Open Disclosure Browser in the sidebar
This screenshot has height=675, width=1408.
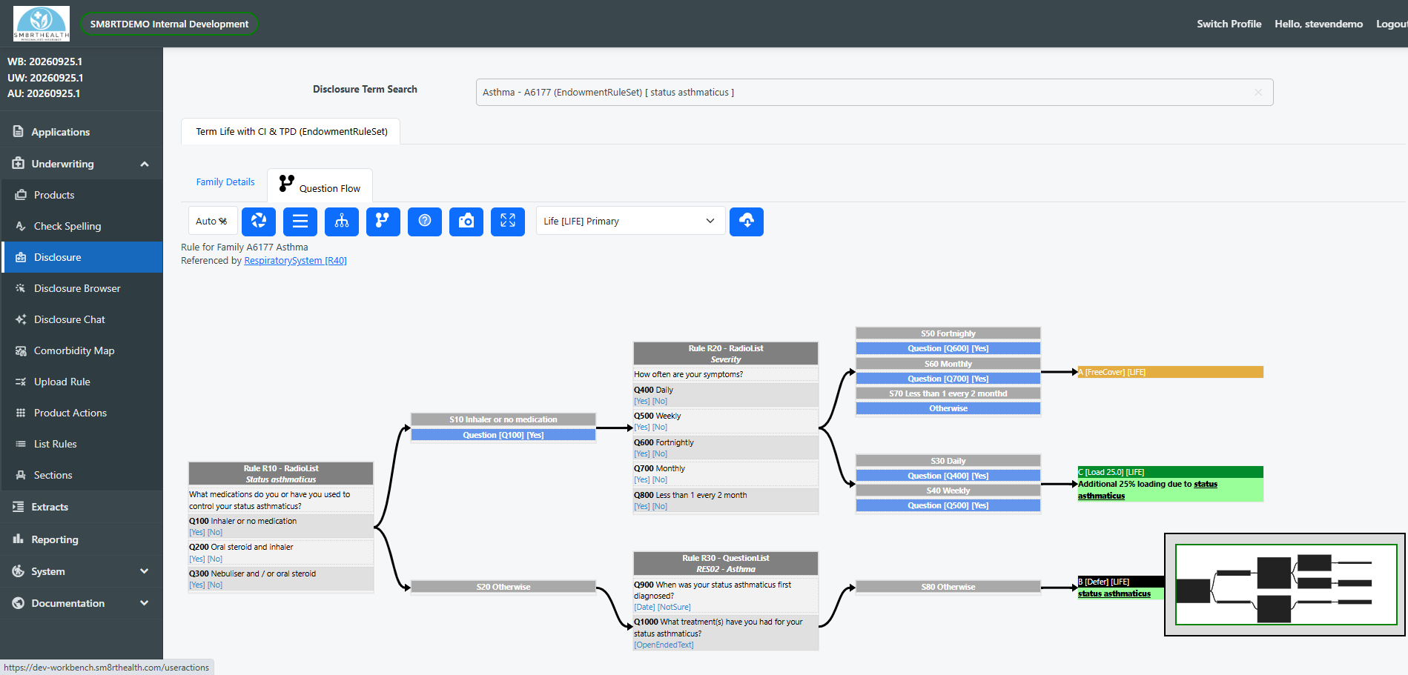pos(82,288)
